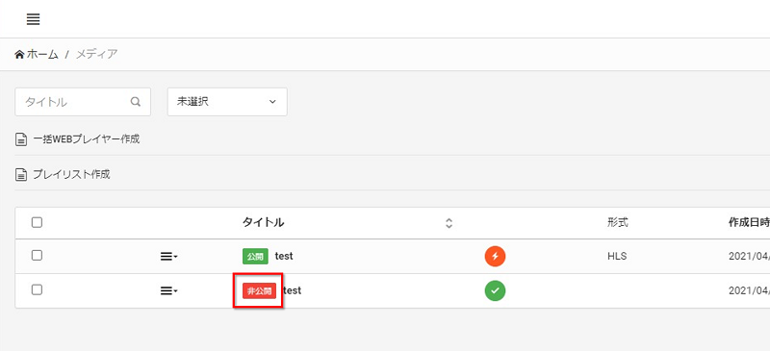Click the メディア breadcrumb item
770x351 pixels.
[96, 54]
